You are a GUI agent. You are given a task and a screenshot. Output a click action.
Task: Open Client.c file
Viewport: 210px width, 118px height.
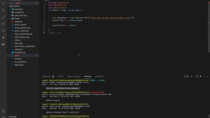pyautogui.click(x=18, y=40)
